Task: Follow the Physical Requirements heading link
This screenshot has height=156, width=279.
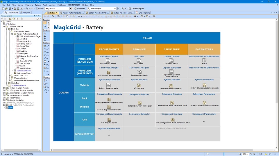Action: [109, 128]
